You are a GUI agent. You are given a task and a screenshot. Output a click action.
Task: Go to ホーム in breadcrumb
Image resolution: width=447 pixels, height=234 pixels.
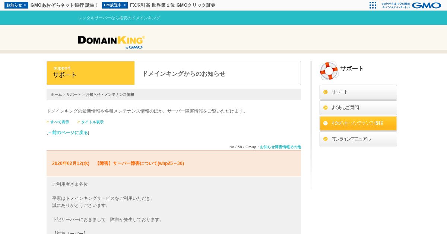(56, 95)
